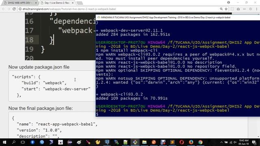Open Notepad++ icon on the taskbar

click(x=126, y=142)
